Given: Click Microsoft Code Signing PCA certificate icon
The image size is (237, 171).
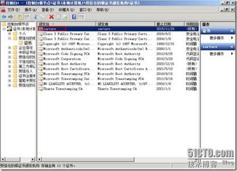Looking at the screenshot, I should coord(40,54).
